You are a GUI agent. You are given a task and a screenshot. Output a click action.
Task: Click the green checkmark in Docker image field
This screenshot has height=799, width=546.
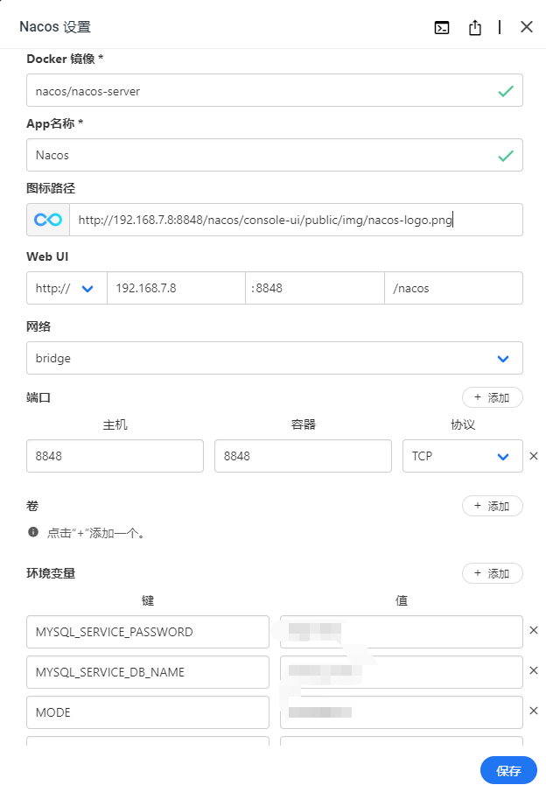pyautogui.click(x=506, y=91)
